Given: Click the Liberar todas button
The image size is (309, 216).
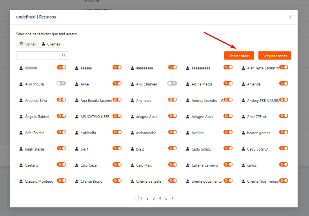Looking at the screenshot, I should point(239,56).
